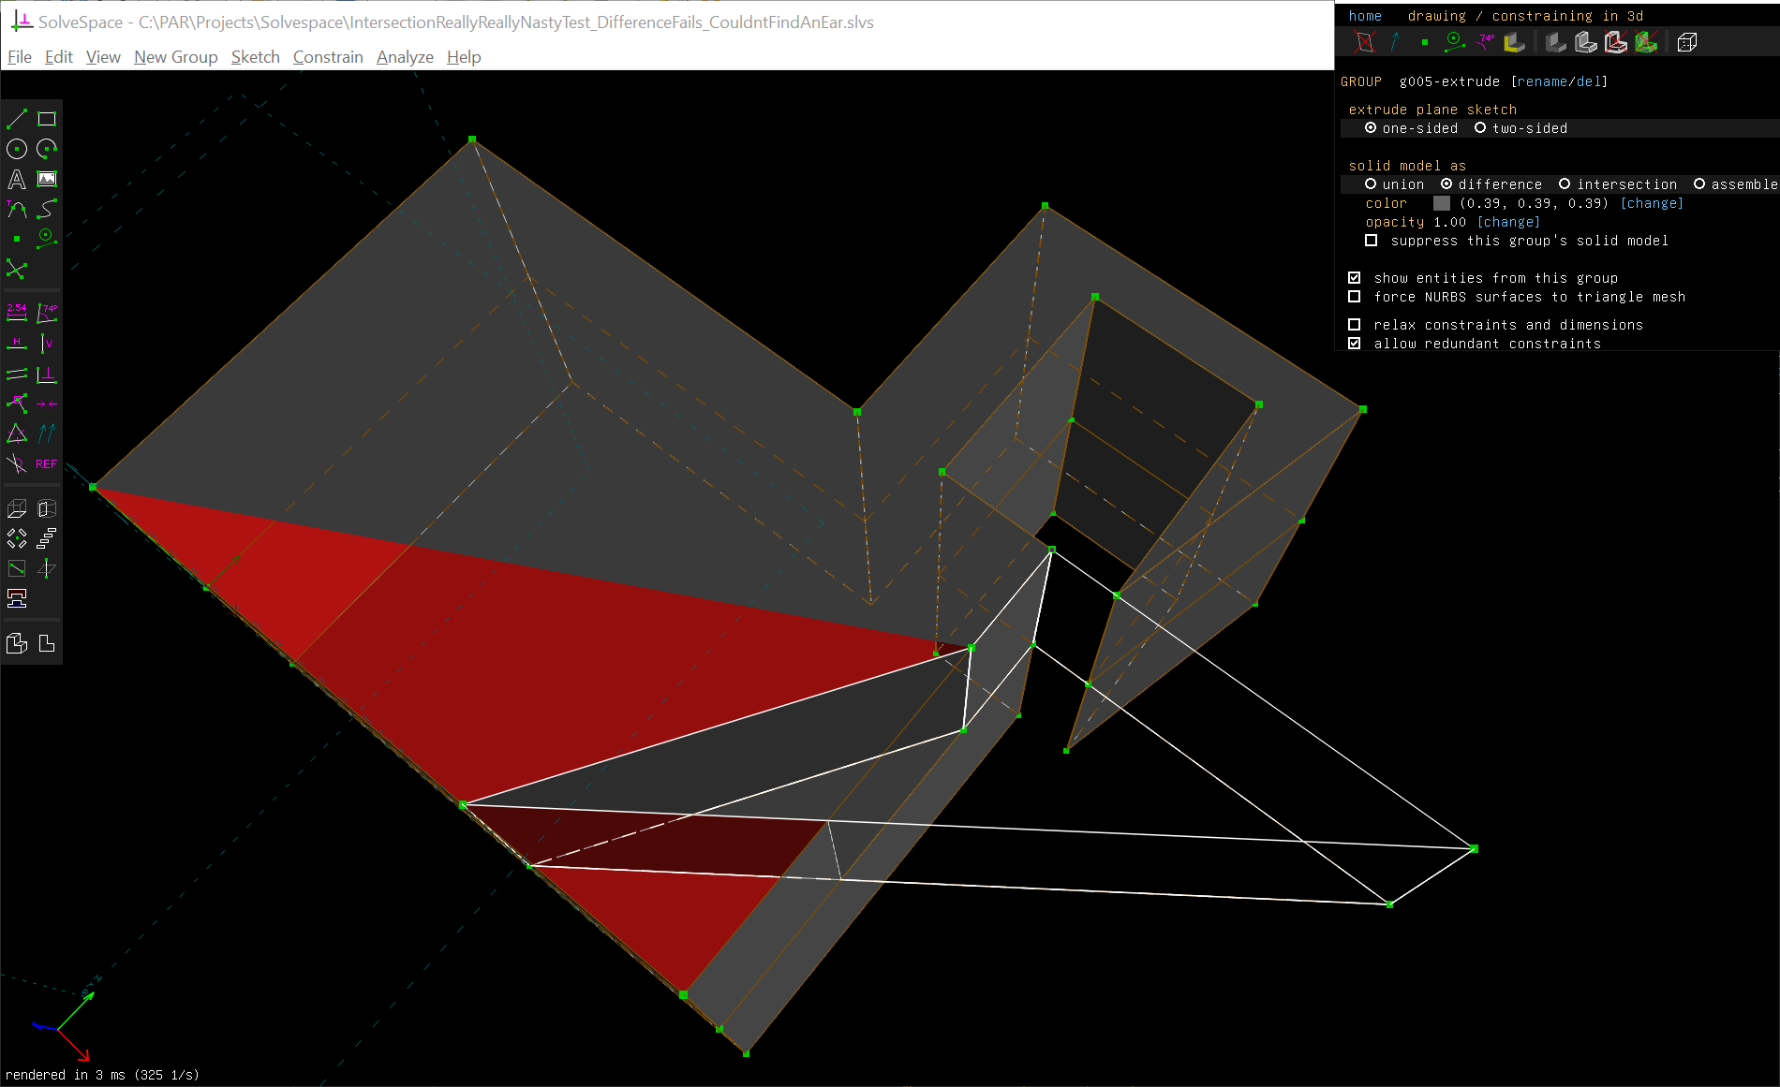The image size is (1780, 1087).
Task: Create new extrude group from toolbar
Action: pos(17,508)
